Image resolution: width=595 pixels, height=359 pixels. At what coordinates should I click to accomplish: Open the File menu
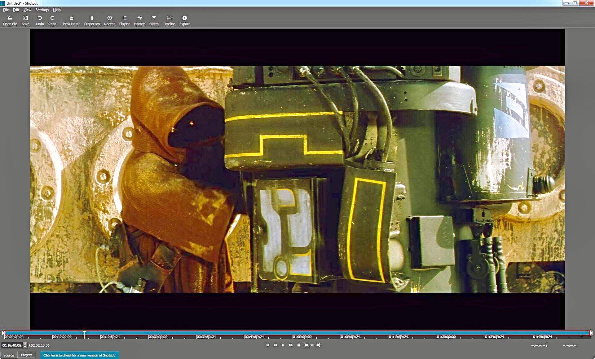coord(6,10)
